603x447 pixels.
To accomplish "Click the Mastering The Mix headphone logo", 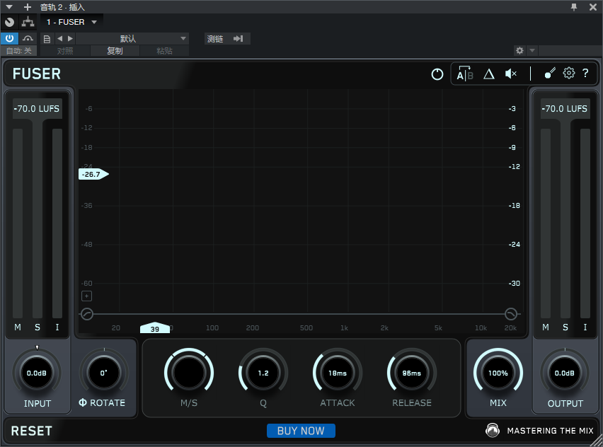I will [x=493, y=431].
